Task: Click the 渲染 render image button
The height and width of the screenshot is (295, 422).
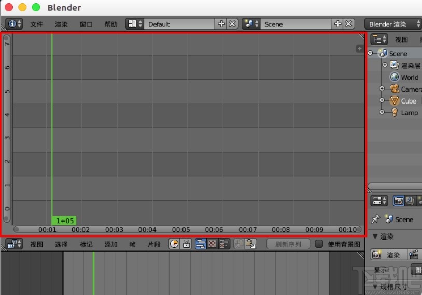Action: 389,255
